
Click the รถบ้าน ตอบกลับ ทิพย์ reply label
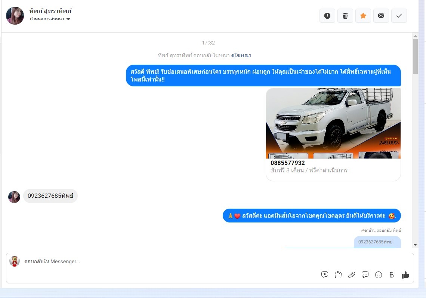click(x=381, y=230)
